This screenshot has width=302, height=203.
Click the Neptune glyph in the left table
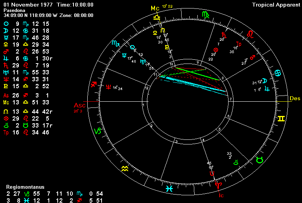[x=6, y=79]
